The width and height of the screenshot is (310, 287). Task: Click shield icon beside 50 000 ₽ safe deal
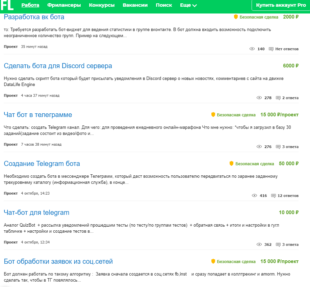[232, 164]
